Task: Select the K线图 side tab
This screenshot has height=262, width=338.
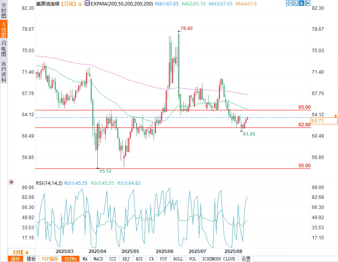Action: (4, 29)
